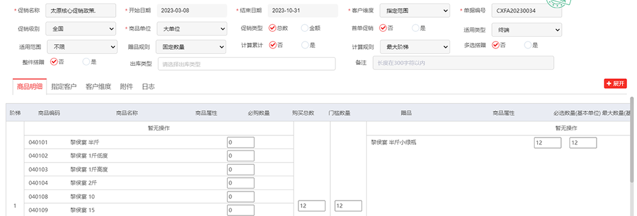Select 金额 for 促销类型
This screenshot has width=637, height=216.
click(305, 28)
